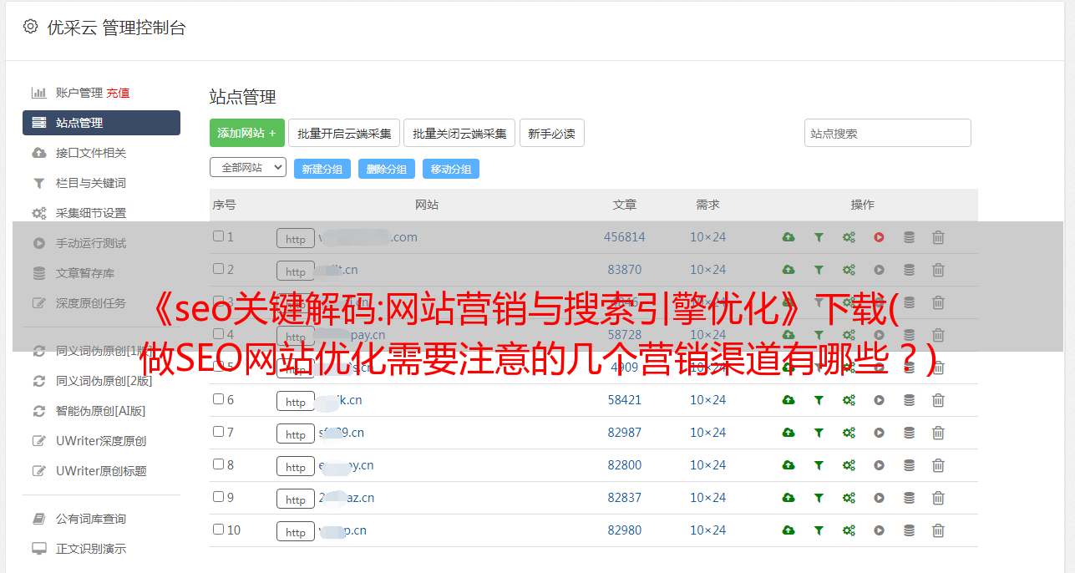
Task: Click play icon for site 82987
Action: pos(879,433)
